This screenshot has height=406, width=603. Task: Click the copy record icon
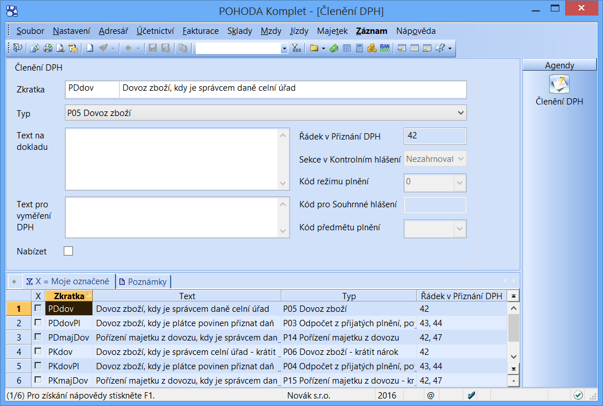183,48
